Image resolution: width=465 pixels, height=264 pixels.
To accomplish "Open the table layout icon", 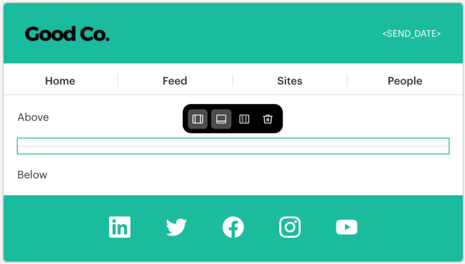I will [x=244, y=119].
